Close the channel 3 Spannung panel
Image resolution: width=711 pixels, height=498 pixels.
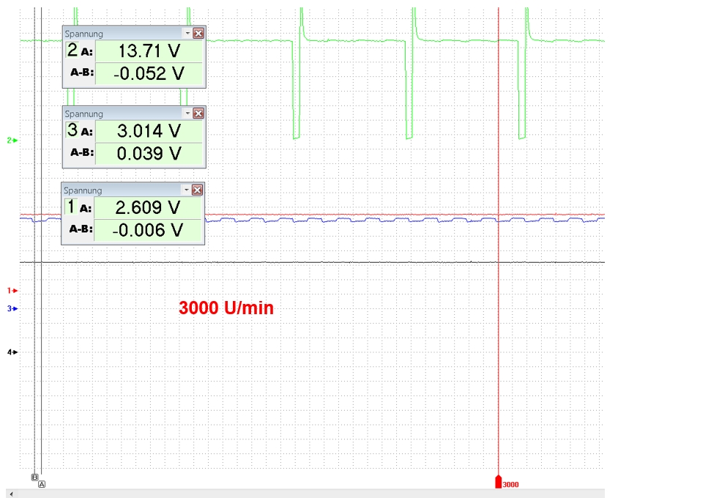[x=198, y=114]
